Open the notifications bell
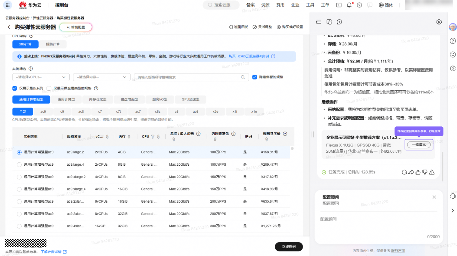Image resolution: width=457 pixels, height=256 pixels. (x=349, y=5)
